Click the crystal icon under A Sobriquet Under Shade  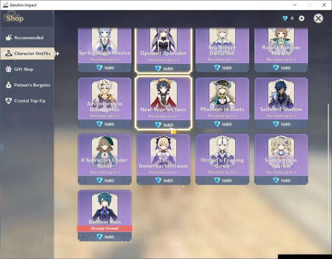point(99,180)
